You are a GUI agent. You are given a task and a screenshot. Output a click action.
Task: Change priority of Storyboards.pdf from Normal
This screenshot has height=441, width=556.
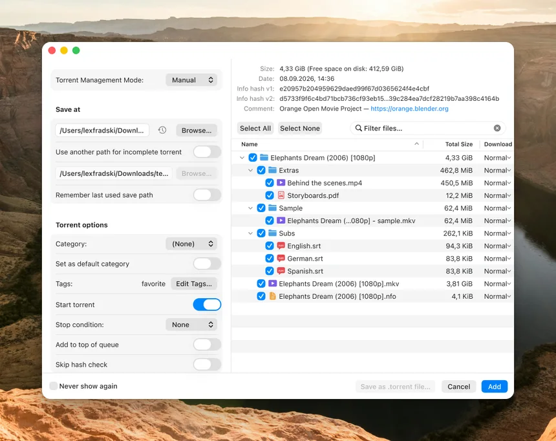click(x=498, y=195)
